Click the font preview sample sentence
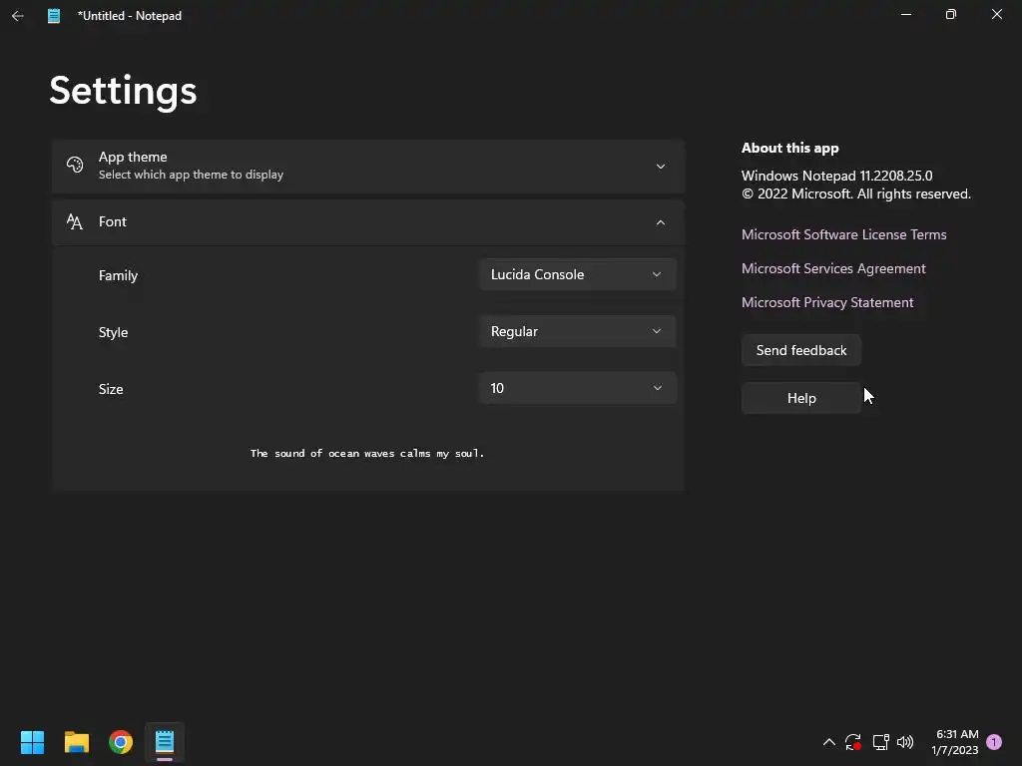Screen dimensions: 1022x766 pos(367,454)
